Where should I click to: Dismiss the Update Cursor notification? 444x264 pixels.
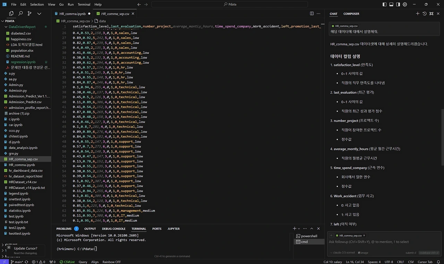[9, 248]
